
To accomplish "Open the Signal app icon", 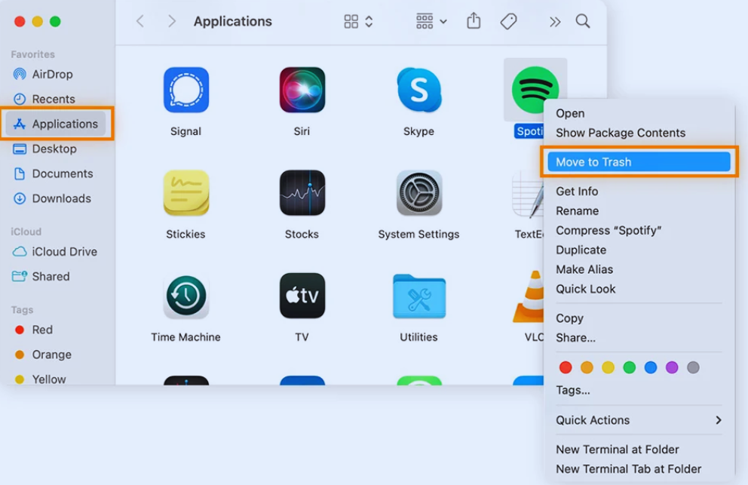I will click(x=186, y=91).
